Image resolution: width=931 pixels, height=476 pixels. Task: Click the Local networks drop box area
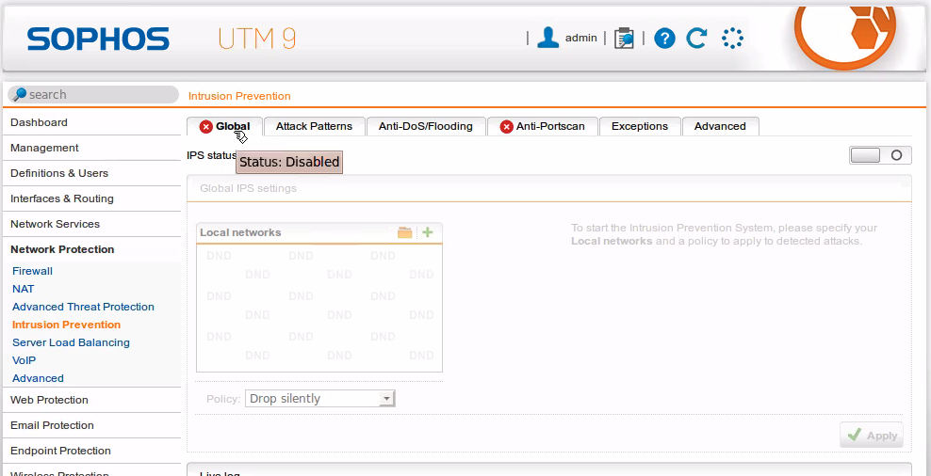point(319,308)
